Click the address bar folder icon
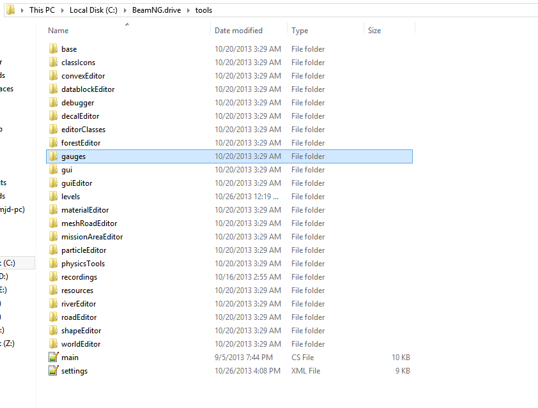 point(11,10)
